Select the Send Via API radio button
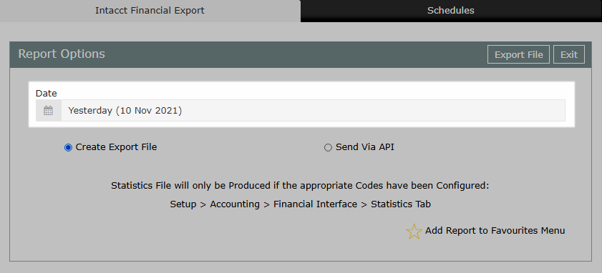The height and width of the screenshot is (273, 602). click(328, 148)
